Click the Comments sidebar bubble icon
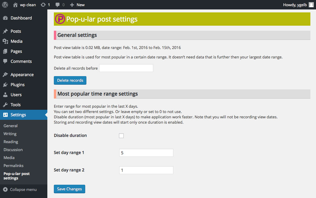The height and width of the screenshot is (198, 316). 5,61
